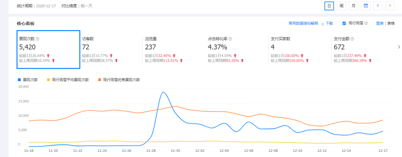Click the 下载 download icon

[x=323, y=23]
